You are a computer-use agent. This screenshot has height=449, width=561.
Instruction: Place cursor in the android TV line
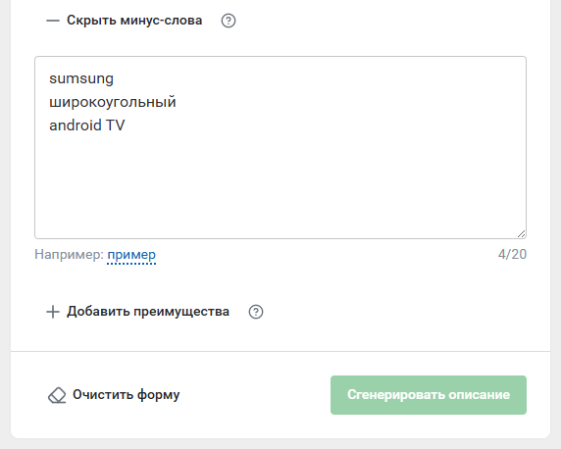pyautogui.click(x=87, y=125)
